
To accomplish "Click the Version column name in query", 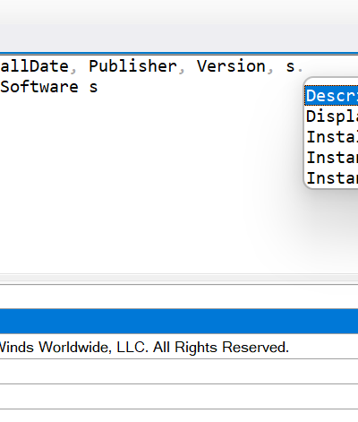I will 231,66.
